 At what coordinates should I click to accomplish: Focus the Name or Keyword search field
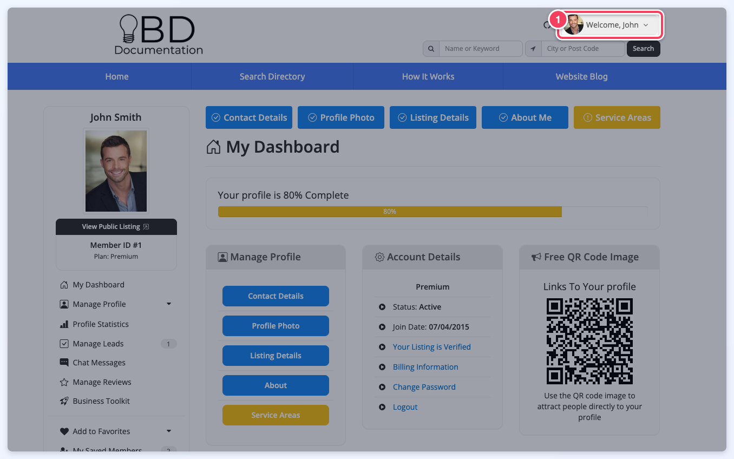coord(481,49)
